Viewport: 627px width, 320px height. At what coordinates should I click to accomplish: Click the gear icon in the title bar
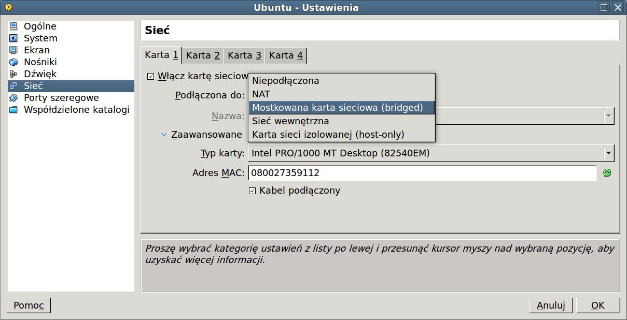[x=9, y=7]
